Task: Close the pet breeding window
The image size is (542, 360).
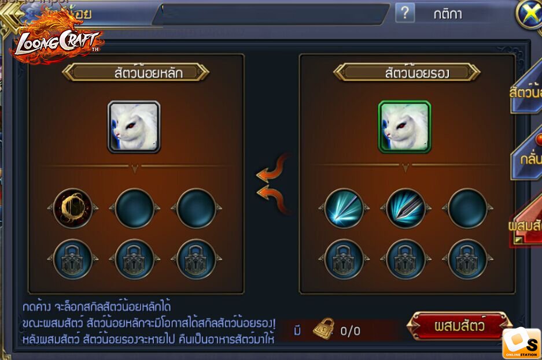Action: 529,14
